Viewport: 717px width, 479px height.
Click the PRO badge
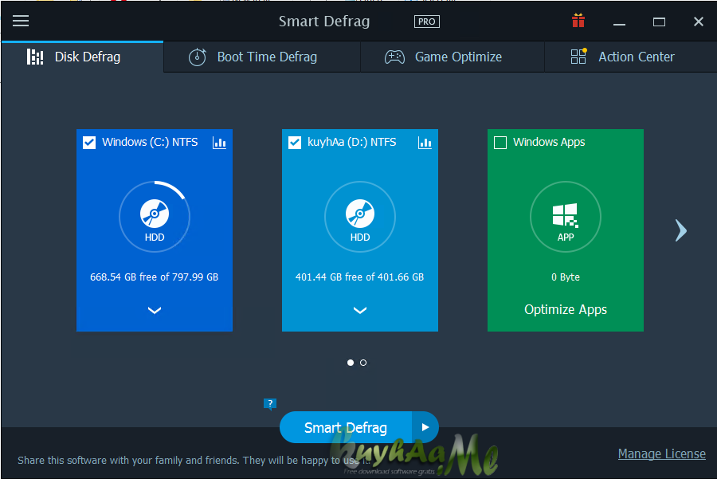click(x=427, y=22)
